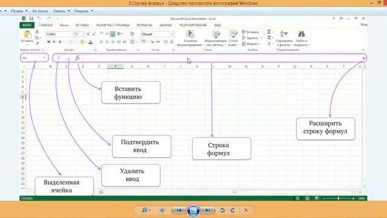This screenshot has height=218, width=387.
Task: Click the fx insert function icon
Action: [77, 58]
